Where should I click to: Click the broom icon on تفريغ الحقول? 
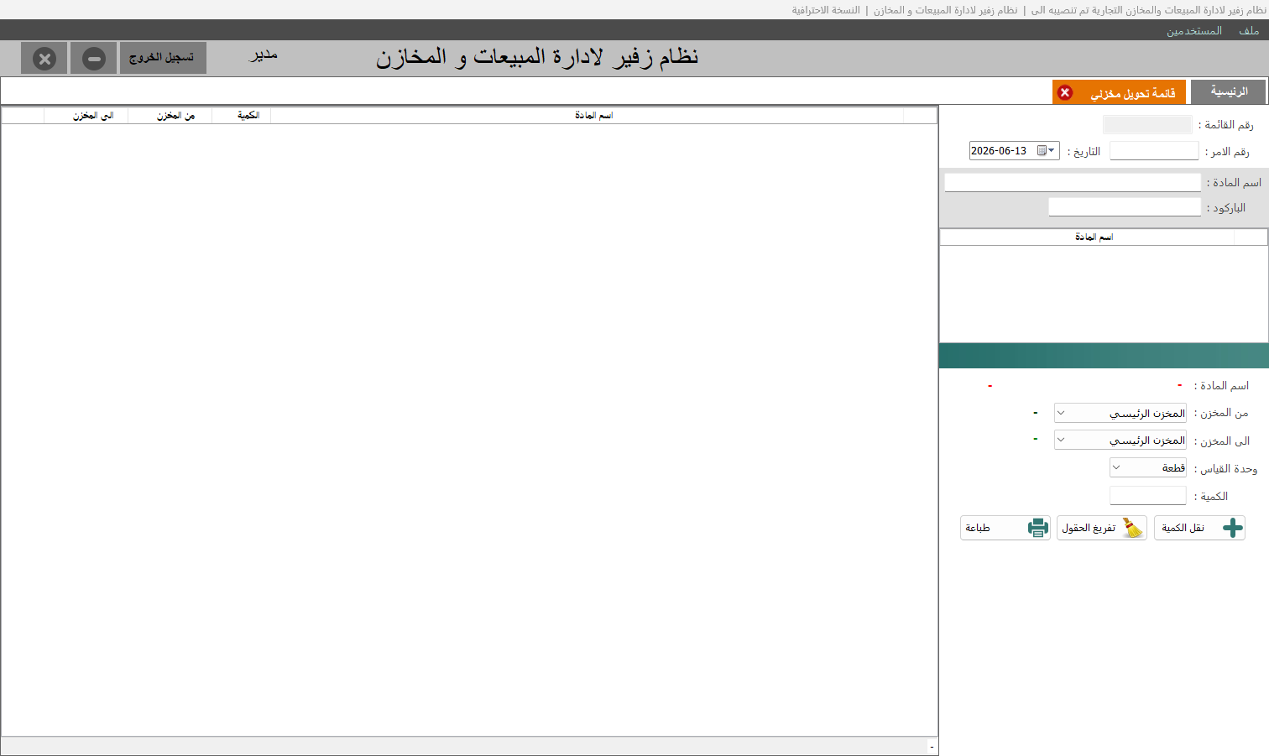pyautogui.click(x=1133, y=528)
